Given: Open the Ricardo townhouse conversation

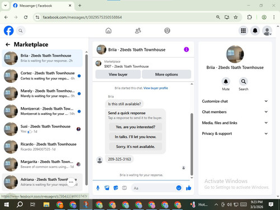Looking at the screenshot, I should [42, 147].
